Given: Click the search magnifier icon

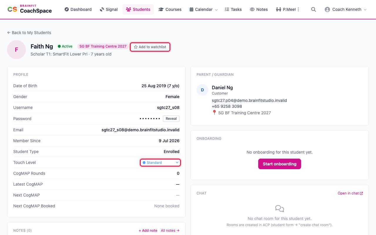Looking at the screenshot, I should (x=313, y=9).
